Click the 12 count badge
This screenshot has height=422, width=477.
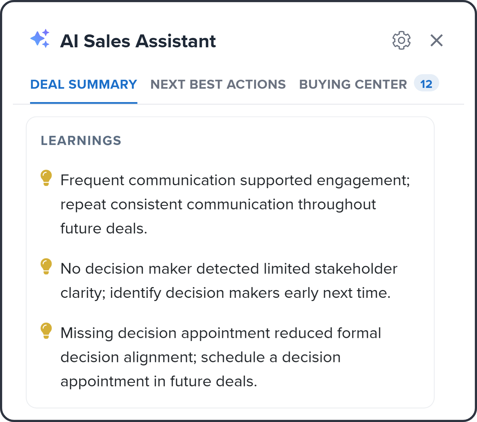pos(426,83)
